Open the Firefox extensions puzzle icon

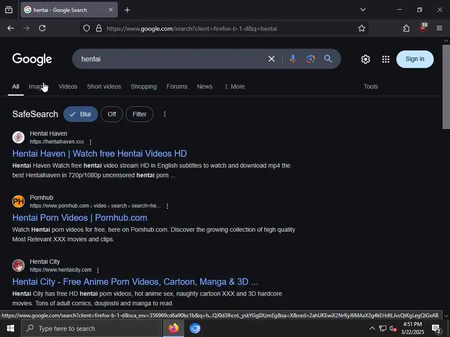[406, 29]
